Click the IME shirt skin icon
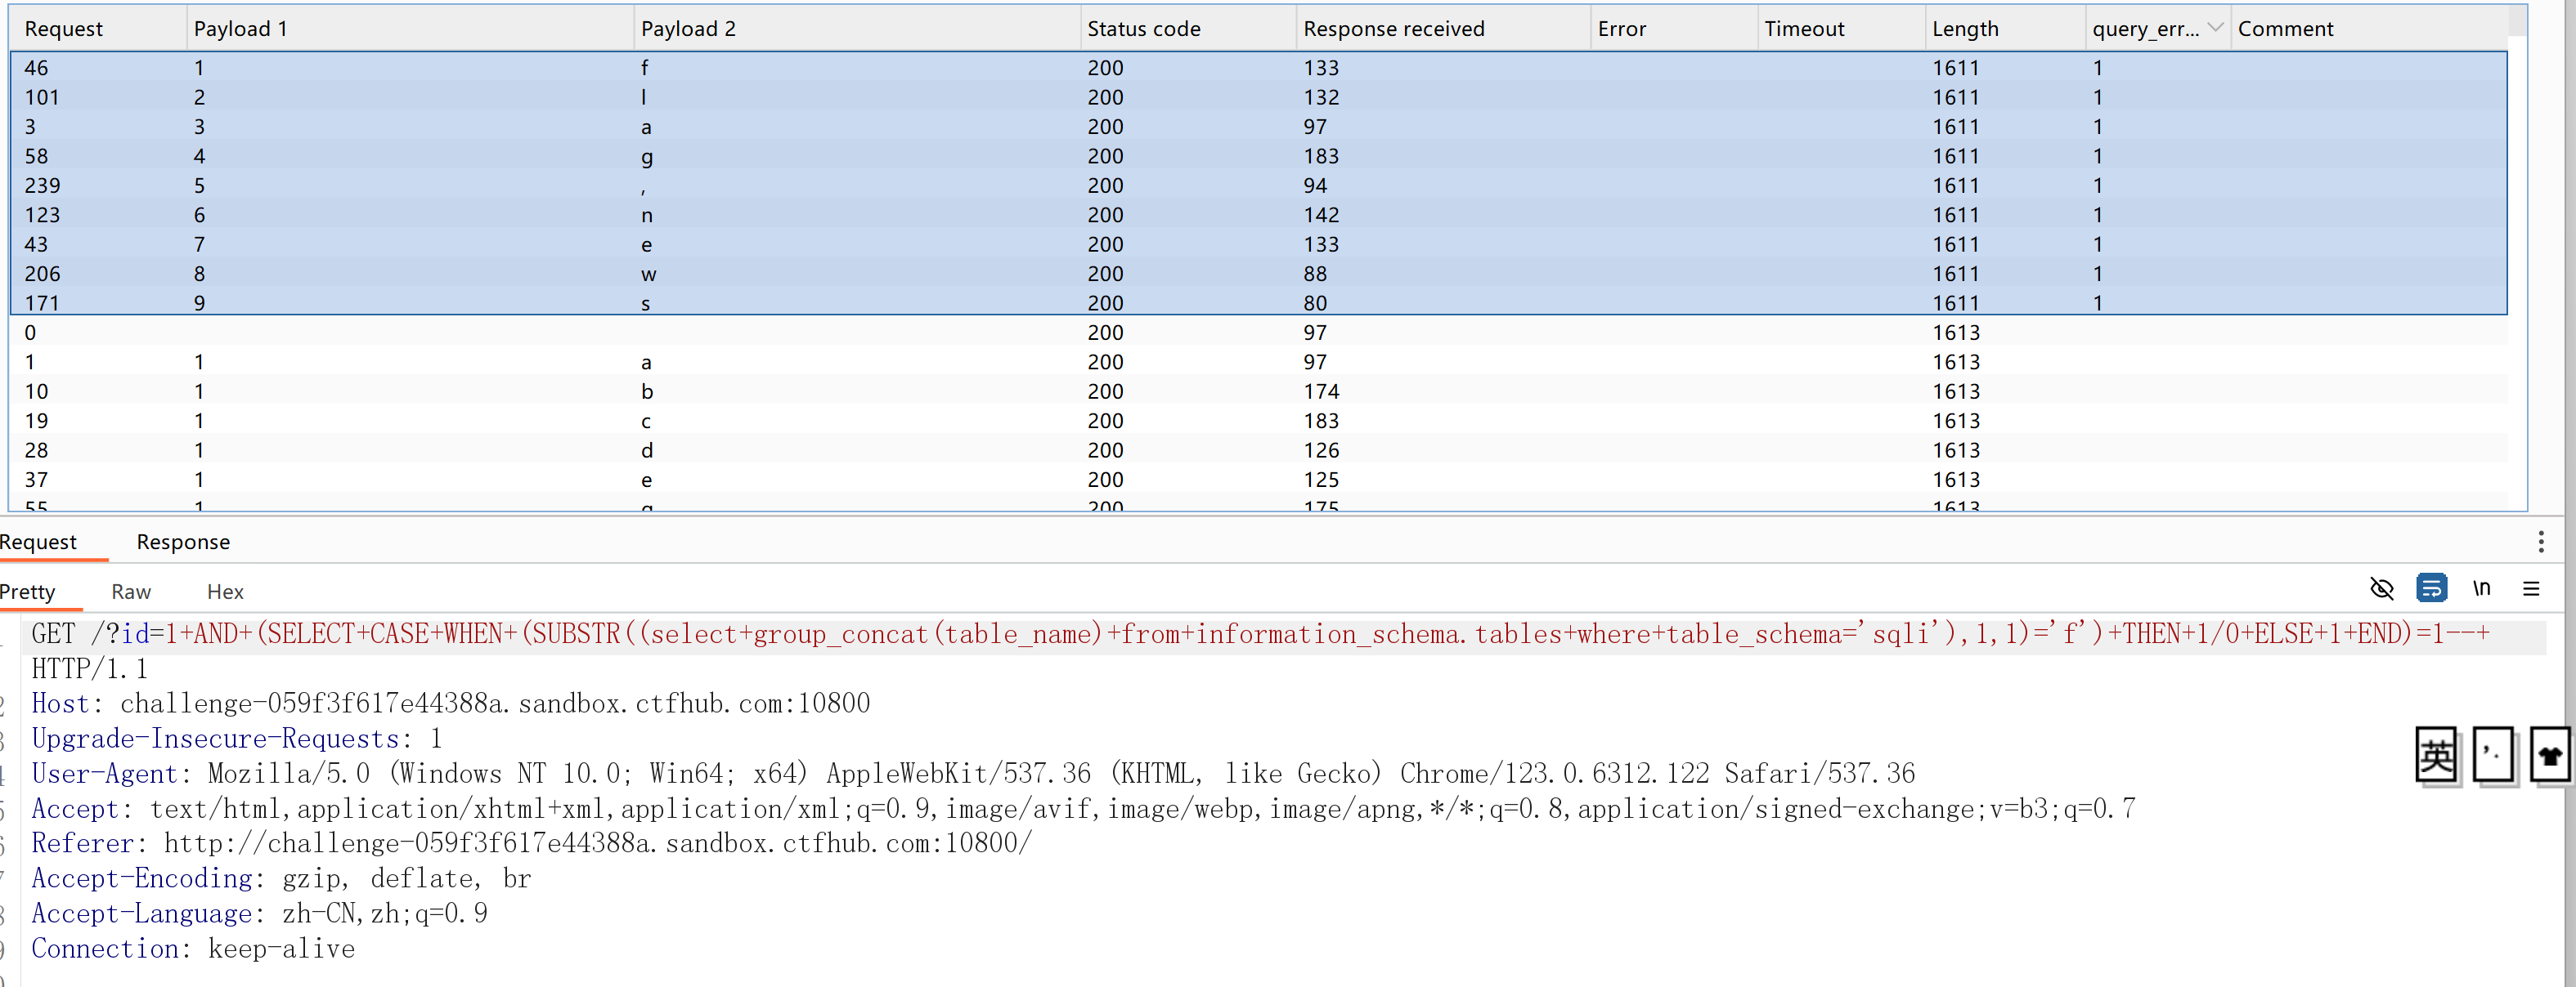This screenshot has width=2576, height=987. [x=2550, y=757]
